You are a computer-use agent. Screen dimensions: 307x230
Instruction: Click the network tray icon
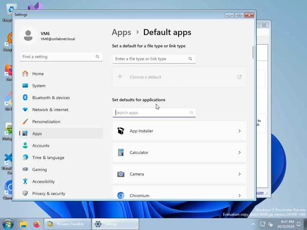coord(263,224)
